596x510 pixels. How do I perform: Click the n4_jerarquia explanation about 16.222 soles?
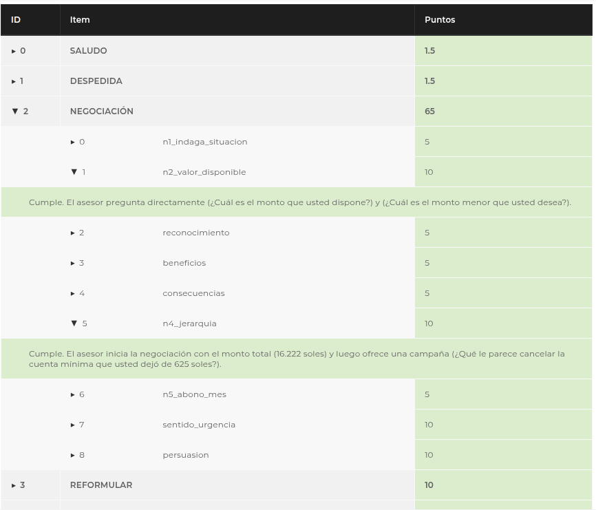pyautogui.click(x=297, y=359)
